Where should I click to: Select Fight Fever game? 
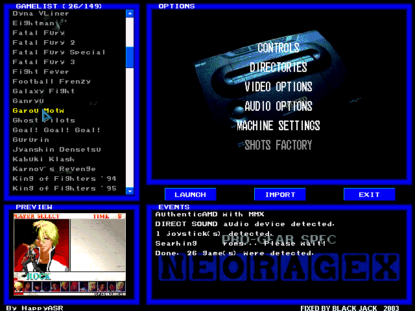coord(41,72)
